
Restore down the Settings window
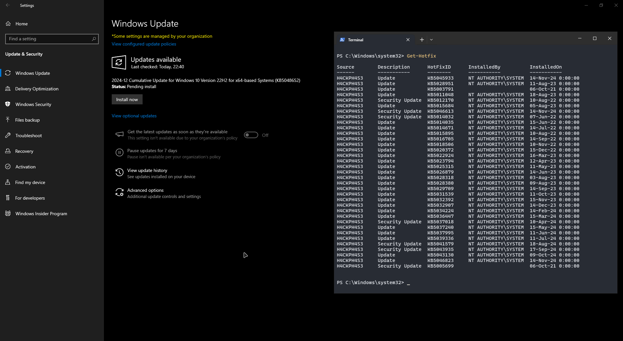601,5
